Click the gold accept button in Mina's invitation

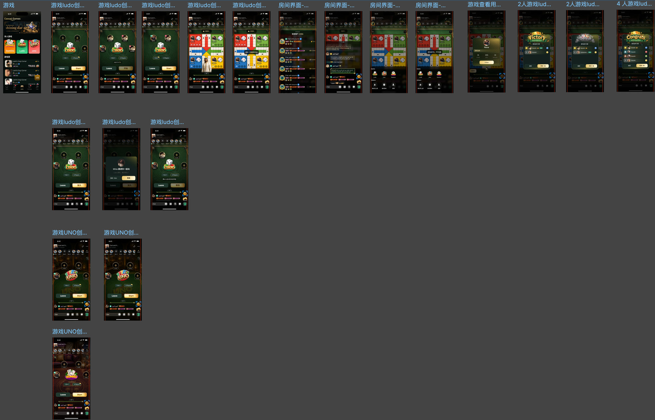[129, 178]
